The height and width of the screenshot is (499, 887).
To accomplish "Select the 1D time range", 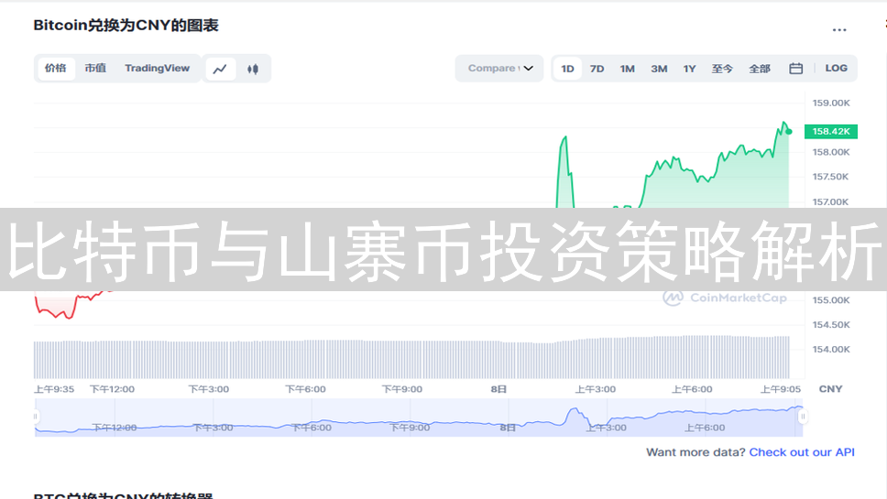I will (567, 69).
